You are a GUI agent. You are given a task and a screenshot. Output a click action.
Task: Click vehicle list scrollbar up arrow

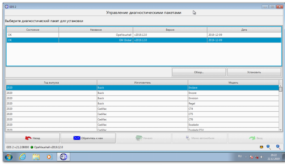281,86
